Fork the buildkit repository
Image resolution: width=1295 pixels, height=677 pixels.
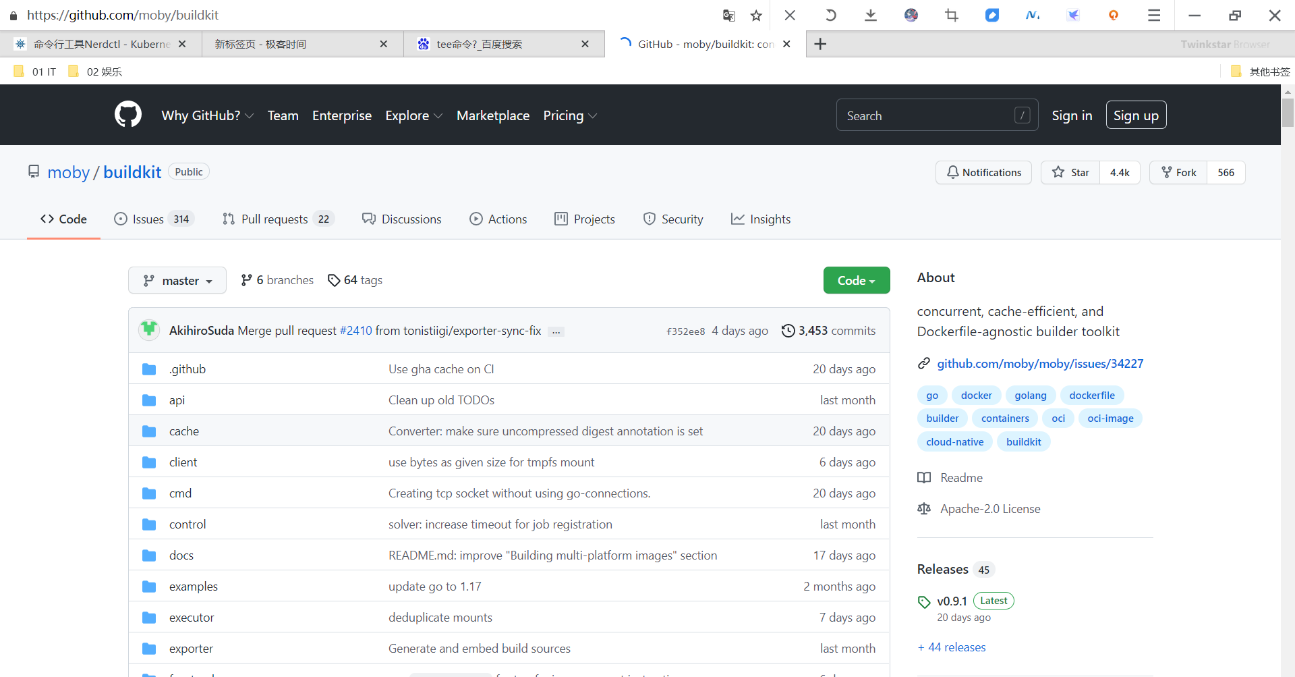1178,172
